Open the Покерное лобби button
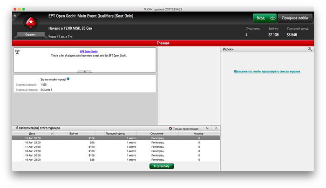326x188 pixels. [295, 18]
